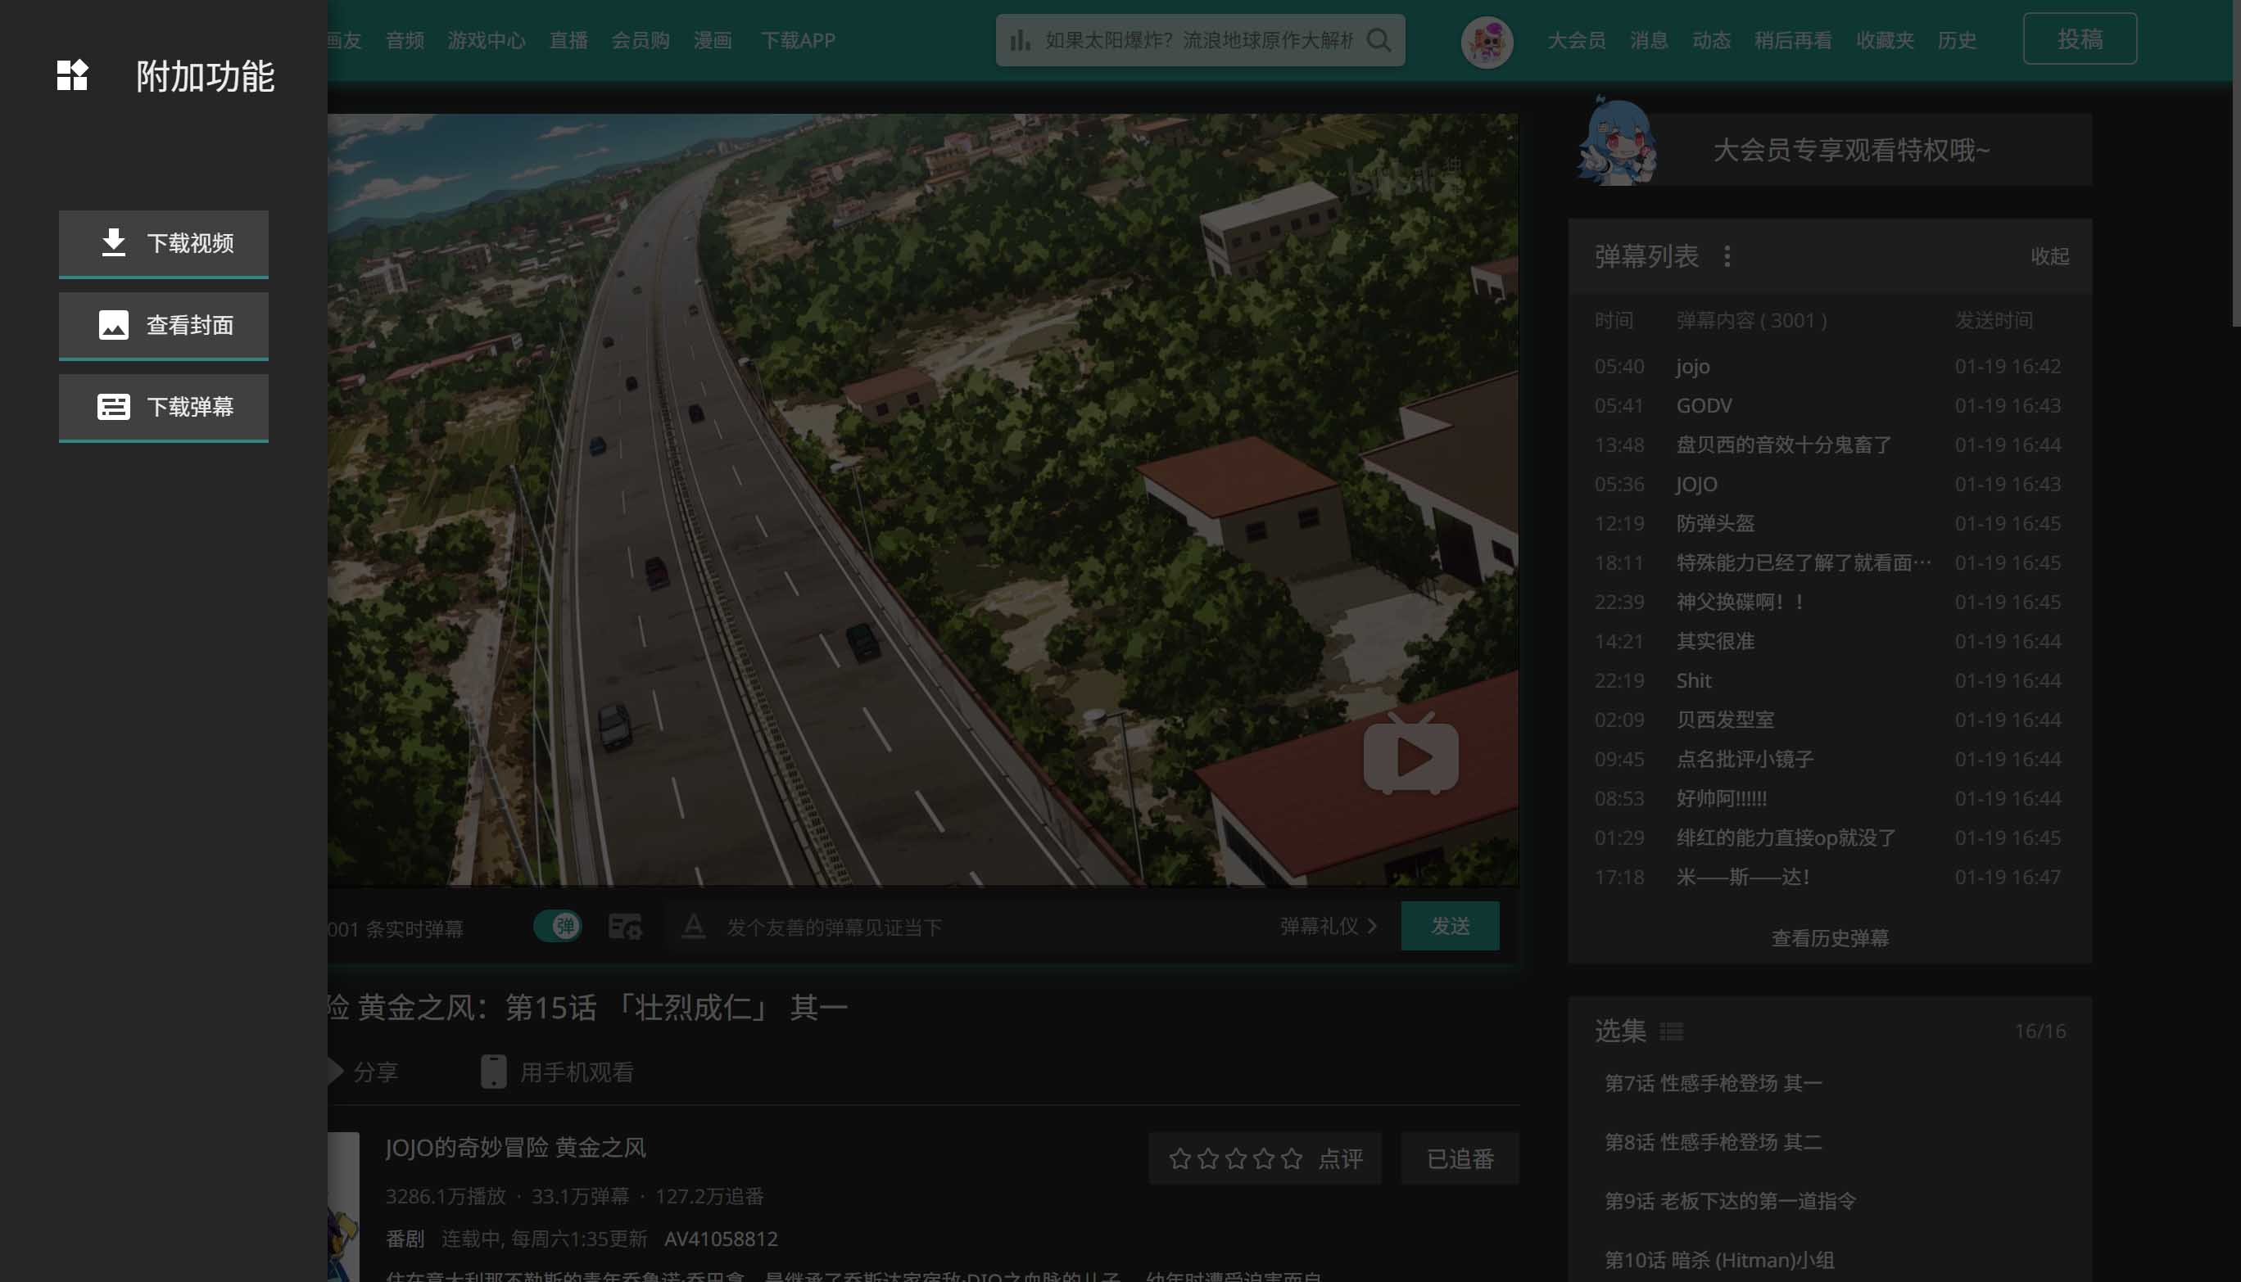Image resolution: width=2241 pixels, height=1282 pixels.
Task: Select episode 第9话 老板下达的第一道指令
Action: point(1730,1201)
